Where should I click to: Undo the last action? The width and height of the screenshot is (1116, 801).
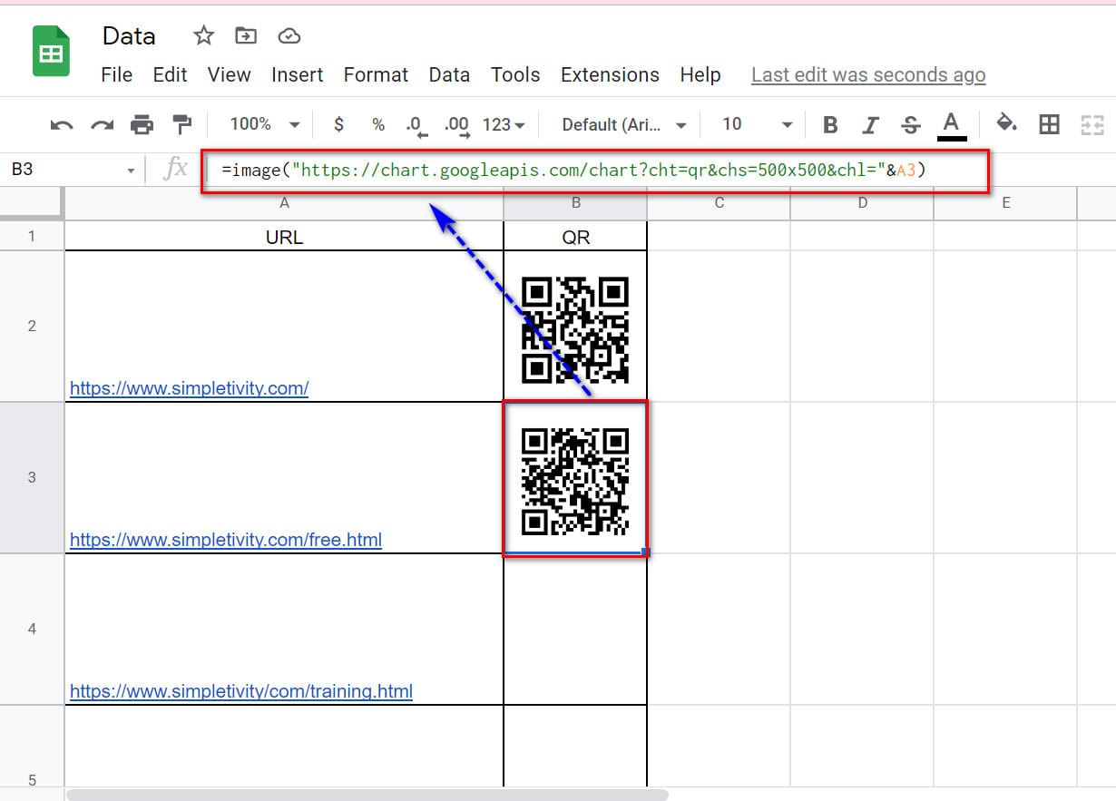(x=62, y=125)
